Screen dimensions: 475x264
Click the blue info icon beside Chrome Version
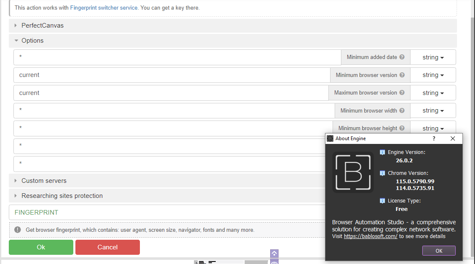[x=382, y=173]
